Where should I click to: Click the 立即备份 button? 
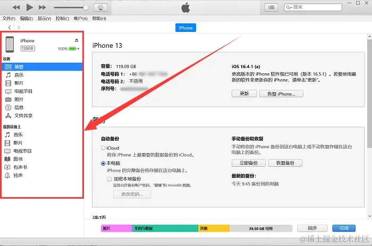(x=248, y=163)
